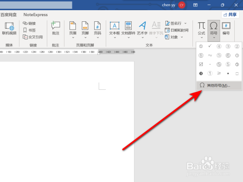Choose 其他符号(M)... from symbol menu

[219, 85]
